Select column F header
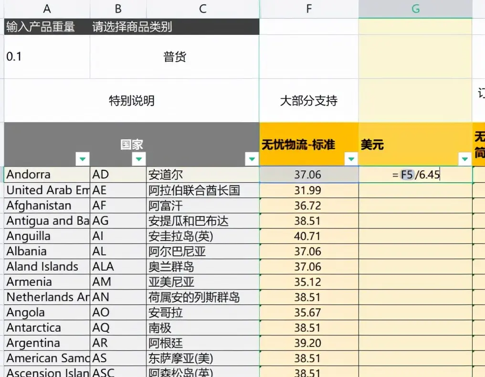485x377 pixels. click(309, 9)
